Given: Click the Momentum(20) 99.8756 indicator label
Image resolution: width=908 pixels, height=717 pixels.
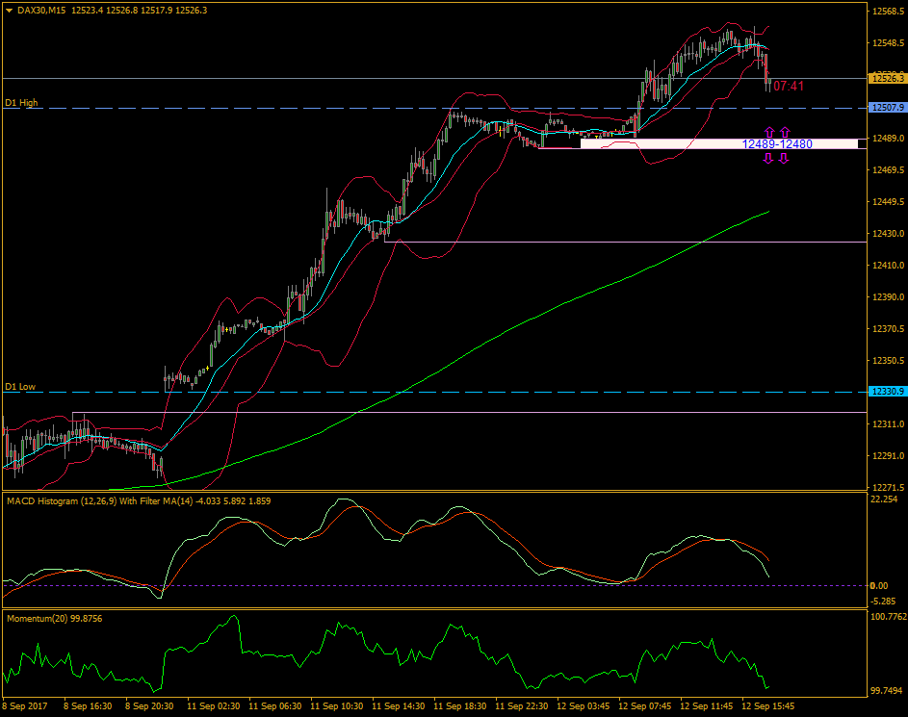Looking at the screenshot, I should point(53,617).
